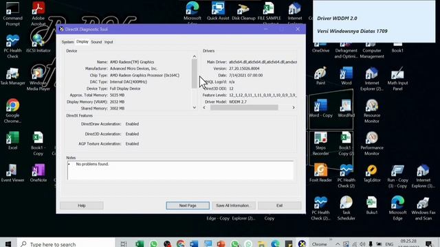440x247 pixels.
Task: Open Defragment and Optimize Drives shortcut
Action: tap(346, 49)
